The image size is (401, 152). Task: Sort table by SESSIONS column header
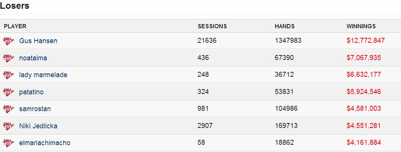tap(212, 26)
